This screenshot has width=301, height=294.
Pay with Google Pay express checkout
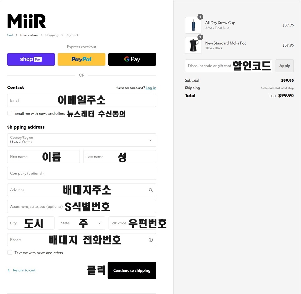tap(132, 59)
